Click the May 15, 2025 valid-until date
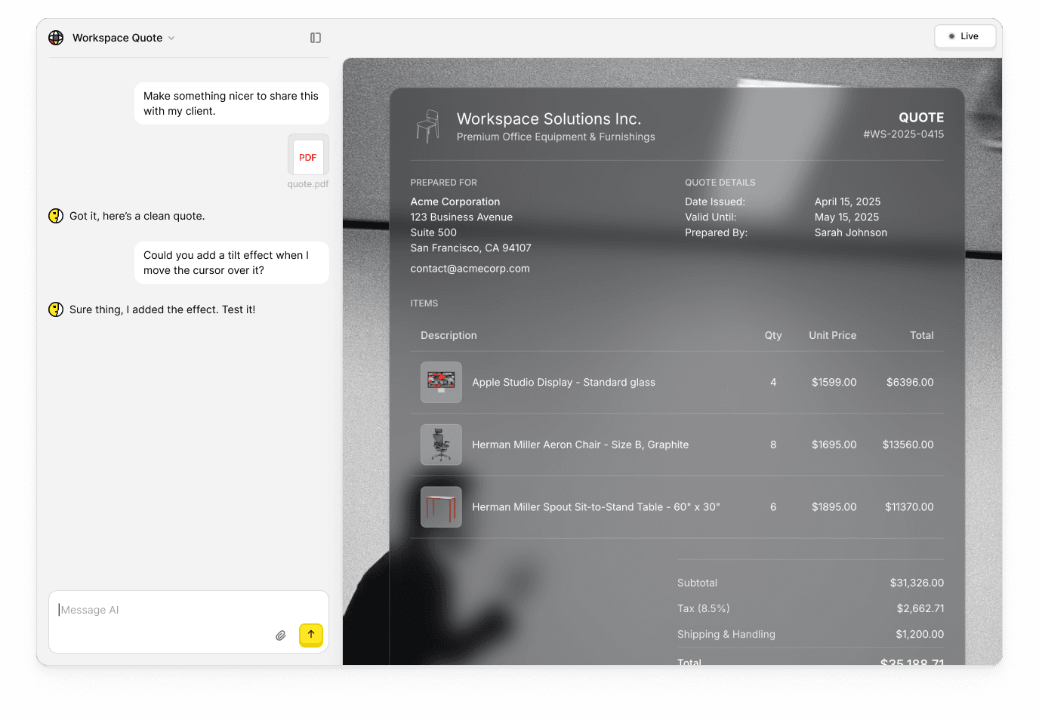Screen dimensions: 1039x720 point(846,217)
